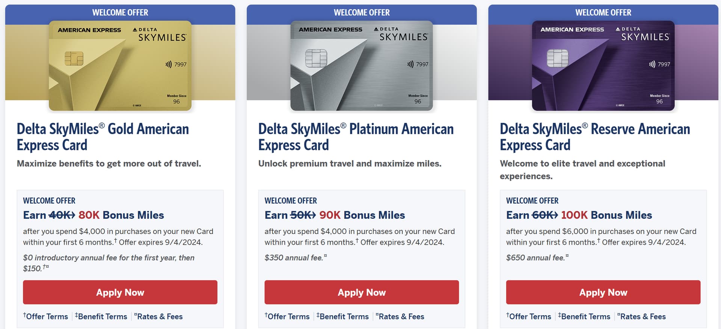Viewport: 721px width, 329px height.
Task: Open Rates & Fees for the Gold card
Action: 159,317
